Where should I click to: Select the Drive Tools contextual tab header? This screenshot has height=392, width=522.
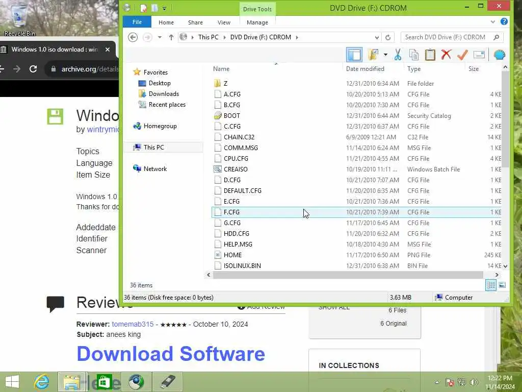coord(257,9)
